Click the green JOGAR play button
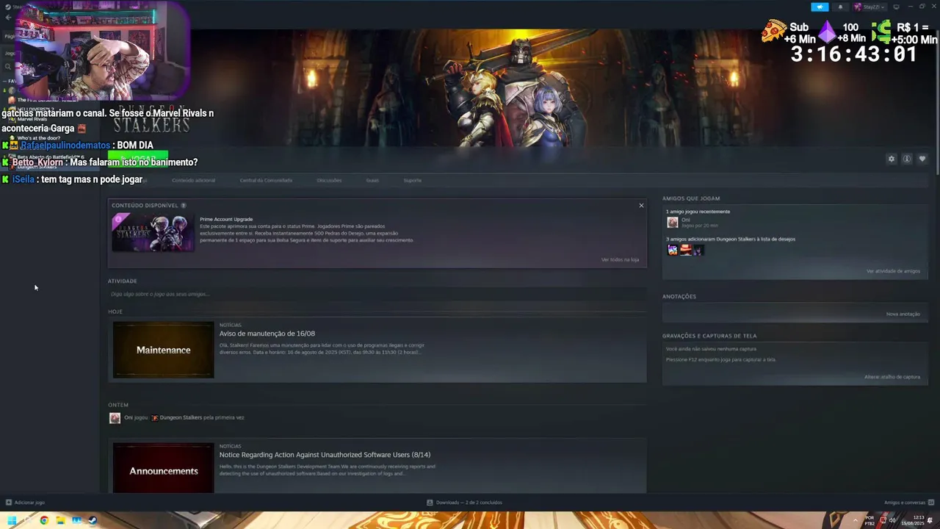 [138, 159]
